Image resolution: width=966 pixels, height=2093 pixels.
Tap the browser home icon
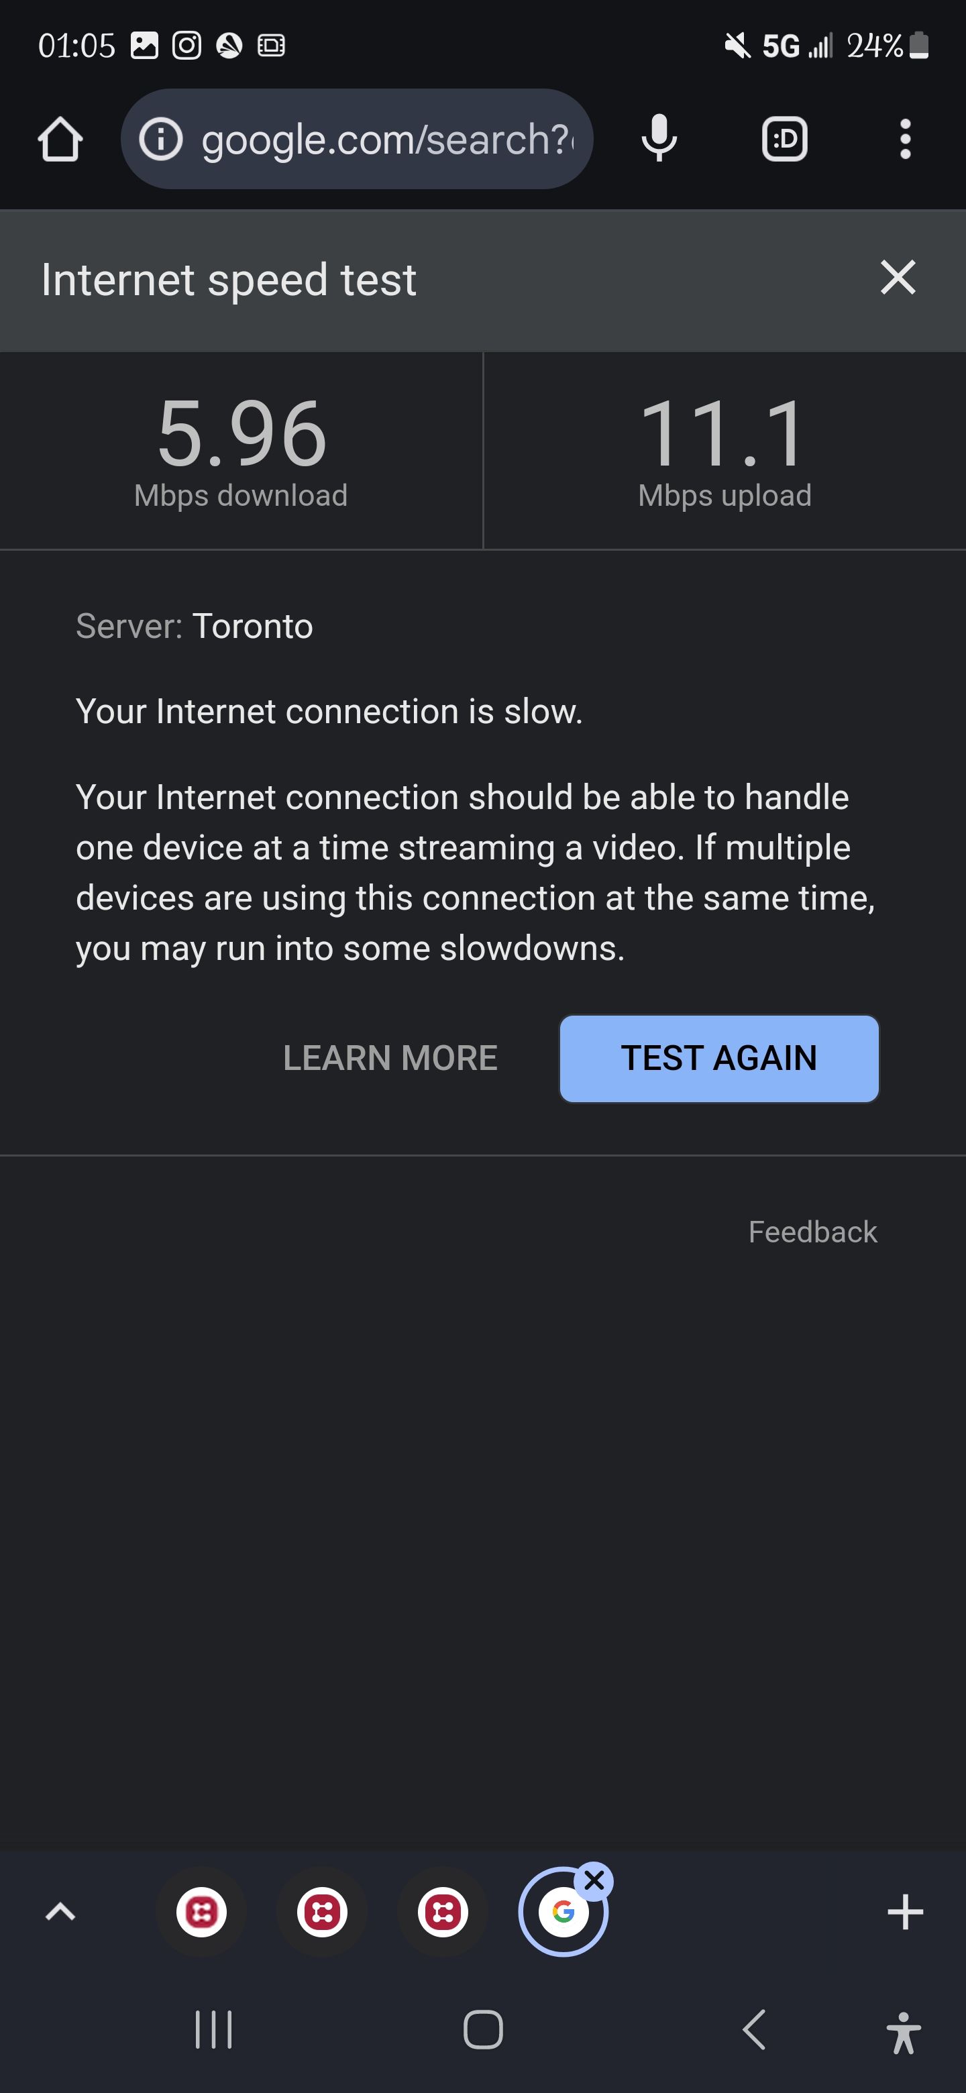(60, 140)
